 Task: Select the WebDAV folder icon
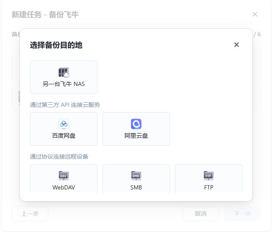(x=64, y=176)
